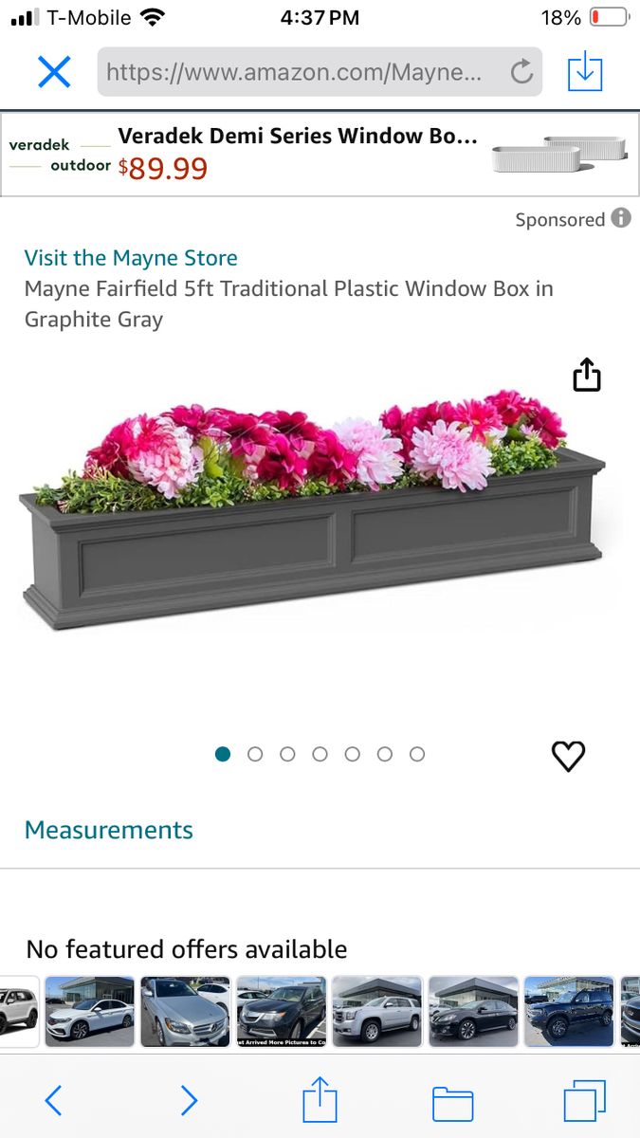Viewport: 640px width, 1138px height.
Task: Close the in-app browser with X icon
Action: (54, 72)
